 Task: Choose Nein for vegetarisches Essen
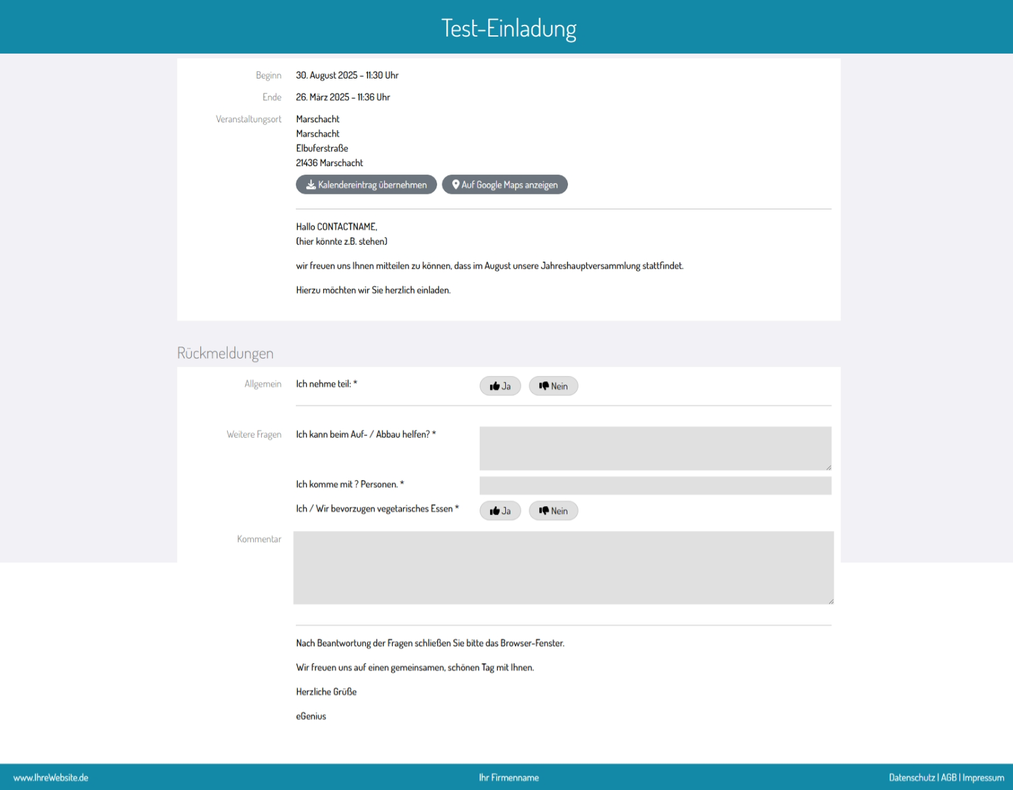[x=553, y=511]
